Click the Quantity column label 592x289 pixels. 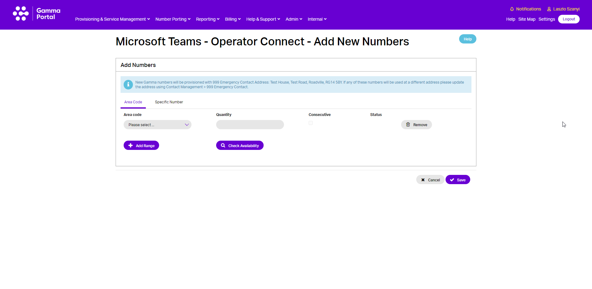pyautogui.click(x=224, y=115)
